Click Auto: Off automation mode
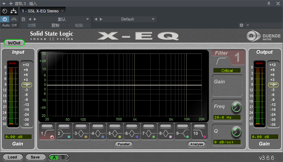This screenshot has height=162, width=283. click(x=10, y=25)
